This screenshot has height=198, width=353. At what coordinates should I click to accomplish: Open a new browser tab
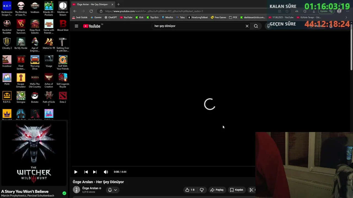click(x=119, y=4)
